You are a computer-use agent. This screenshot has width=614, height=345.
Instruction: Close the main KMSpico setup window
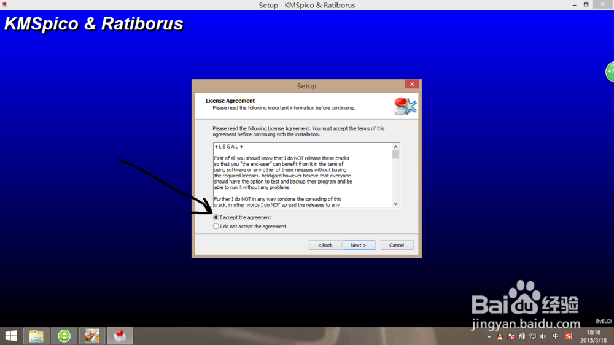(603, 4)
